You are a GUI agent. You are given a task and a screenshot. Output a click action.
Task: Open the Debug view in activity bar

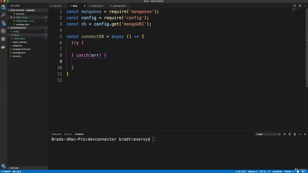[3, 31]
